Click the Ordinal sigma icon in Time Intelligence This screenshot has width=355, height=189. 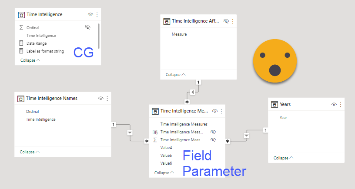click(x=21, y=27)
